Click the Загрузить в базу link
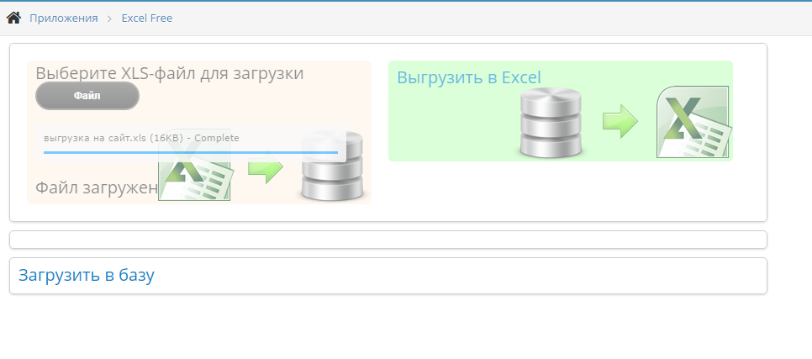812x359 pixels. [87, 275]
